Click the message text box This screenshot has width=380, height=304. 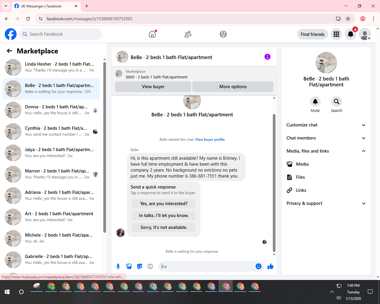[207, 266]
